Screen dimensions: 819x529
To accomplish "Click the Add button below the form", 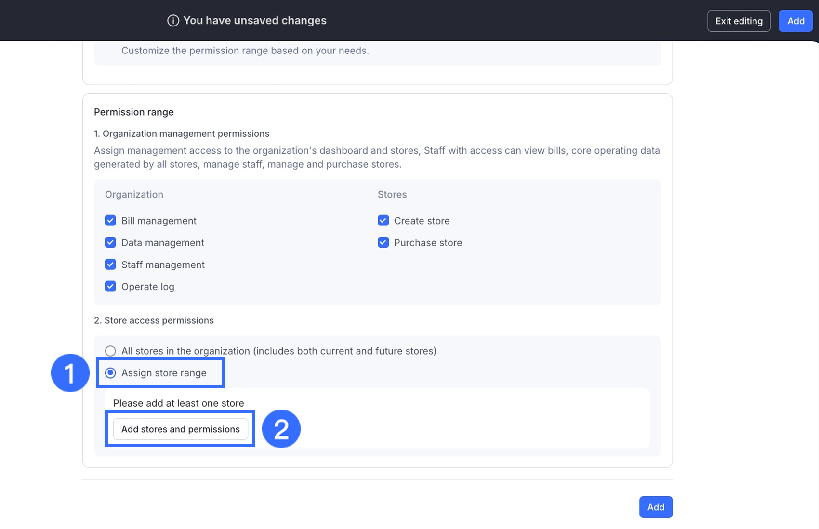I will click(x=656, y=507).
